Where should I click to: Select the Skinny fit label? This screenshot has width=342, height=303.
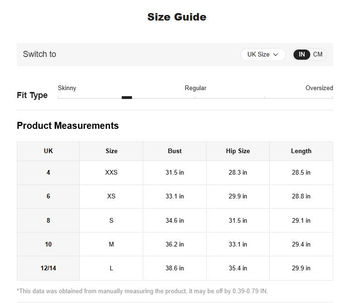[67, 88]
